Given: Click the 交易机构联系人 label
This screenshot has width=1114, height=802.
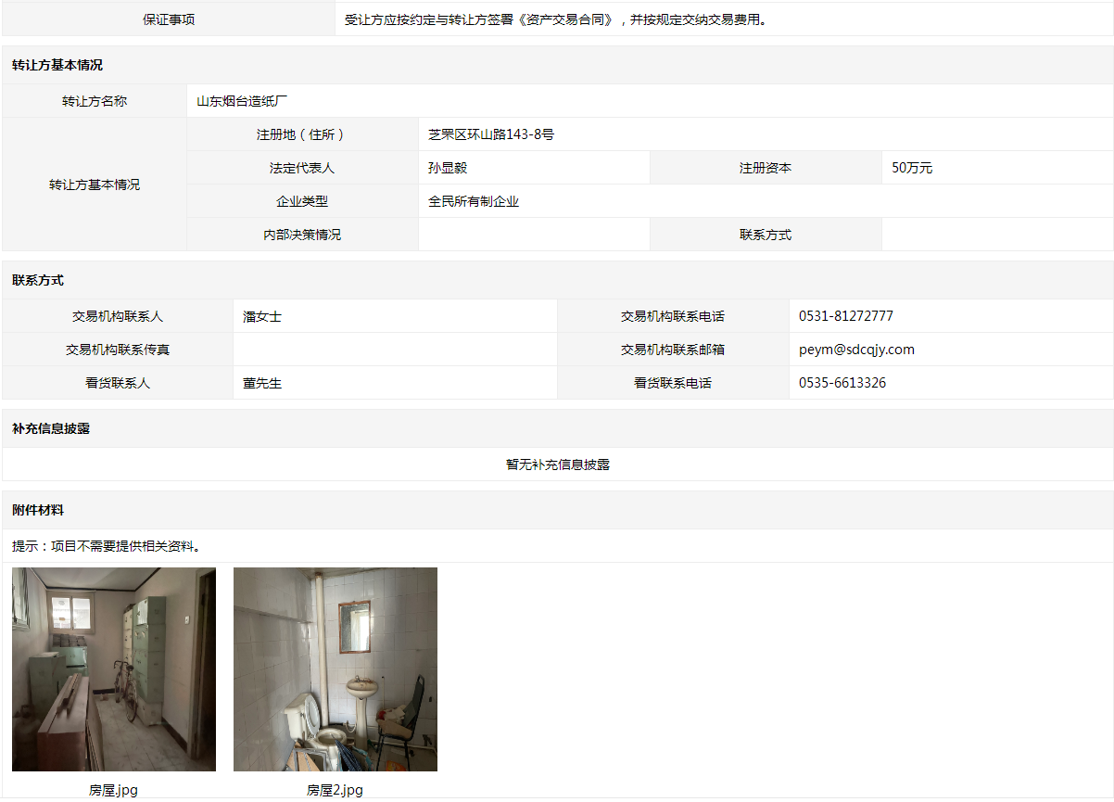Looking at the screenshot, I should pos(118,316).
